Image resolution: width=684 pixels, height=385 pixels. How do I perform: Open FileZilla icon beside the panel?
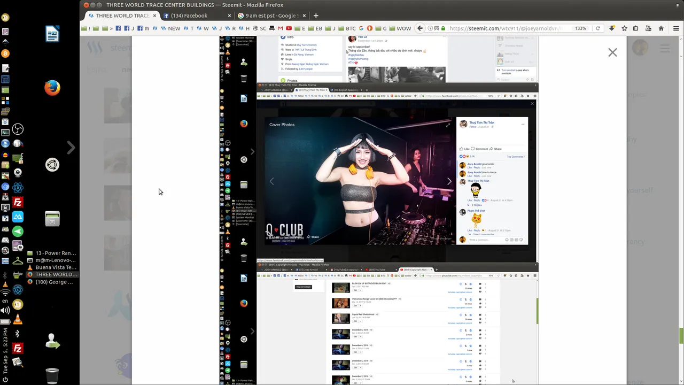[x=18, y=203]
